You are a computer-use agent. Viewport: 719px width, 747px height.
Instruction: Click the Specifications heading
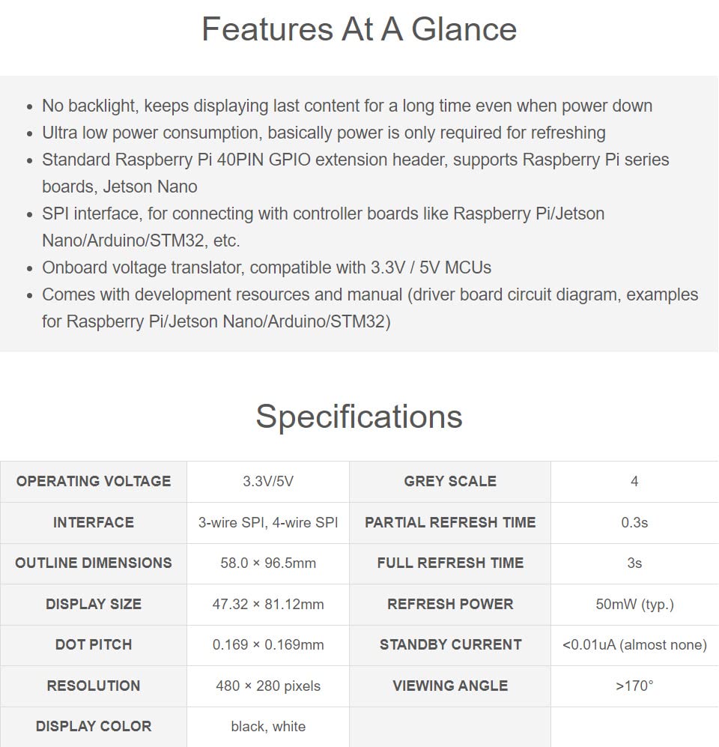[359, 416]
